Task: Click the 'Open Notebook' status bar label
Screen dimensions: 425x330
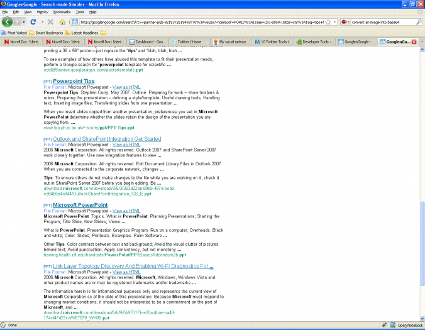Action: (x=410, y=325)
